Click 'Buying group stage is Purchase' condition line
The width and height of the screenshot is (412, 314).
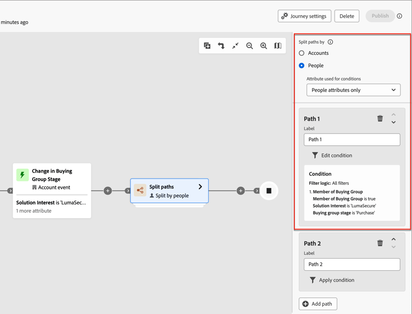click(x=344, y=213)
